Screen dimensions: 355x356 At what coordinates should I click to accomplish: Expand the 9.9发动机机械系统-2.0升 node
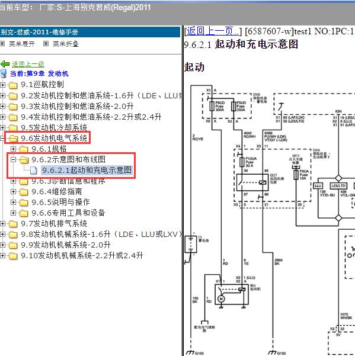(2, 245)
